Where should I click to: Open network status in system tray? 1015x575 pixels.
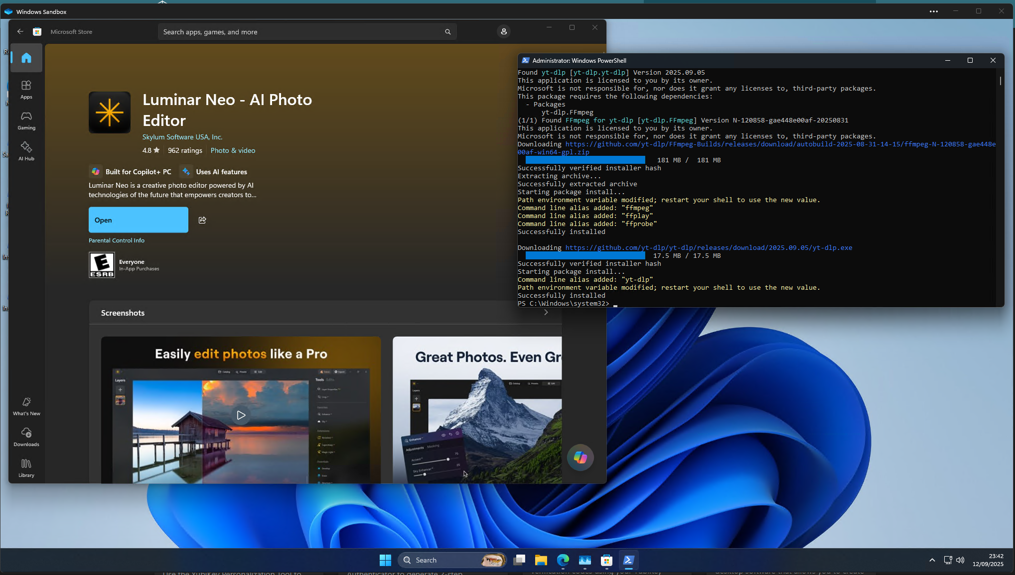click(x=948, y=560)
